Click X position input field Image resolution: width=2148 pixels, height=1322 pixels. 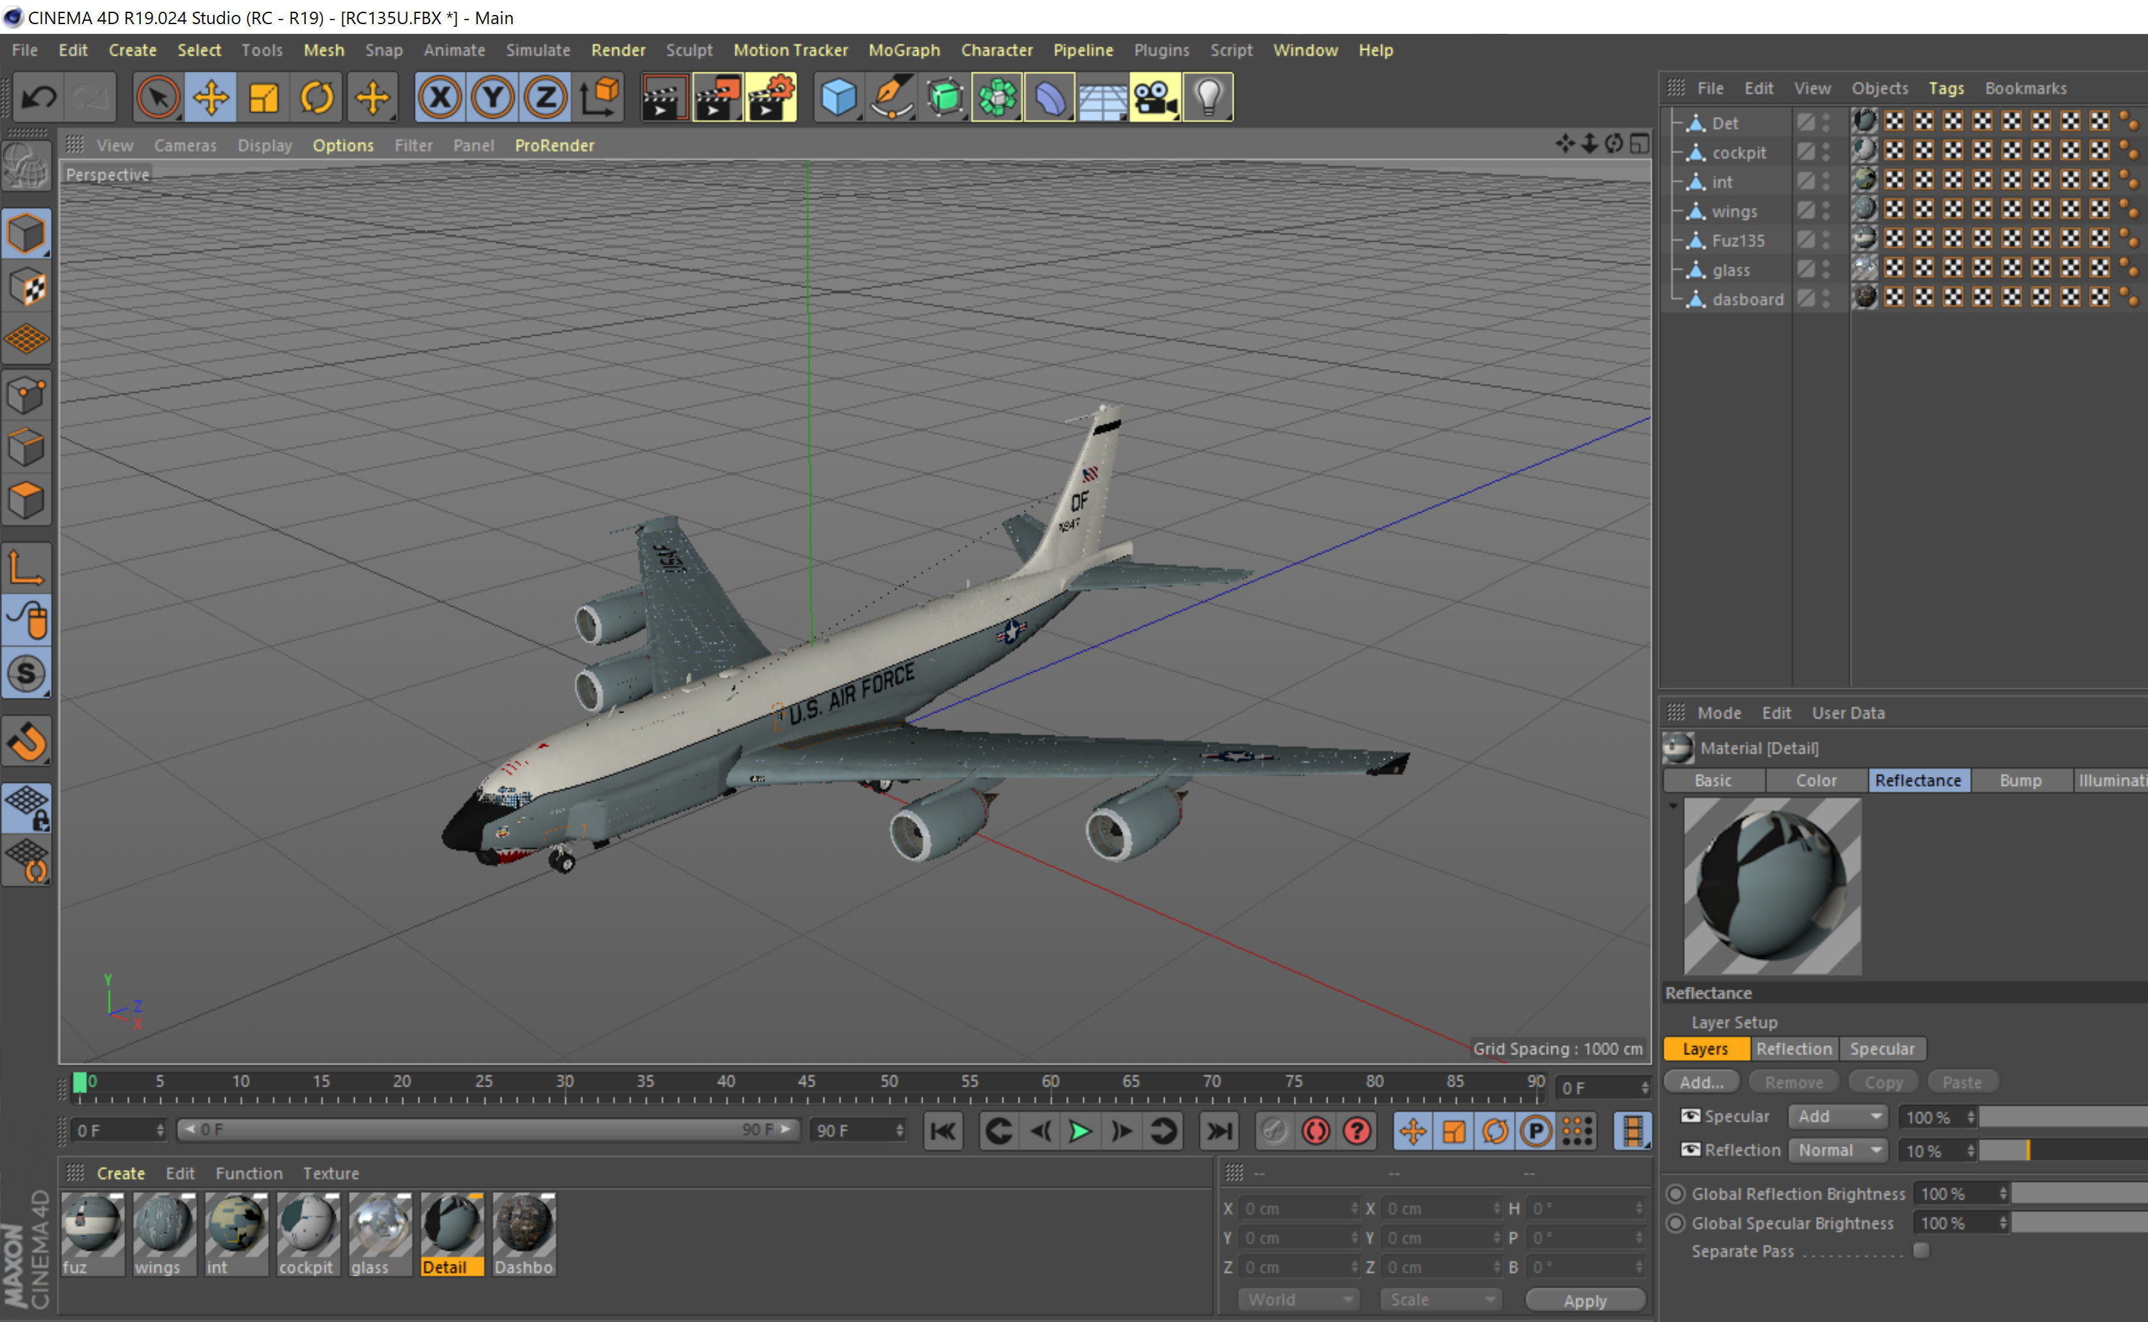coord(1299,1209)
